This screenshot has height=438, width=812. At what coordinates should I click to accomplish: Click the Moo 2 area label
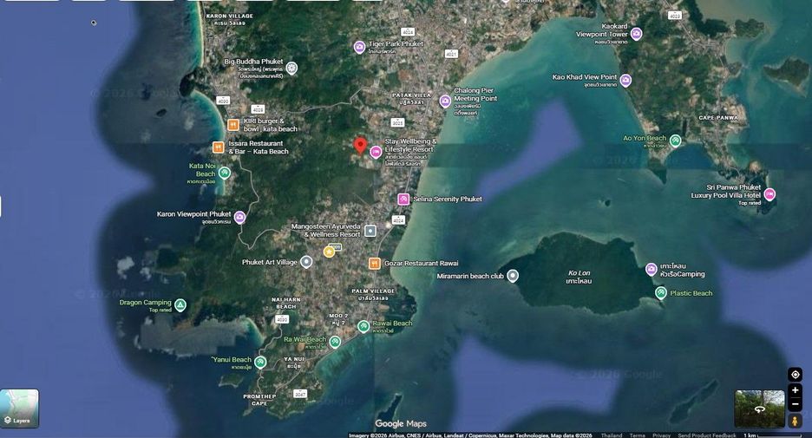click(338, 319)
